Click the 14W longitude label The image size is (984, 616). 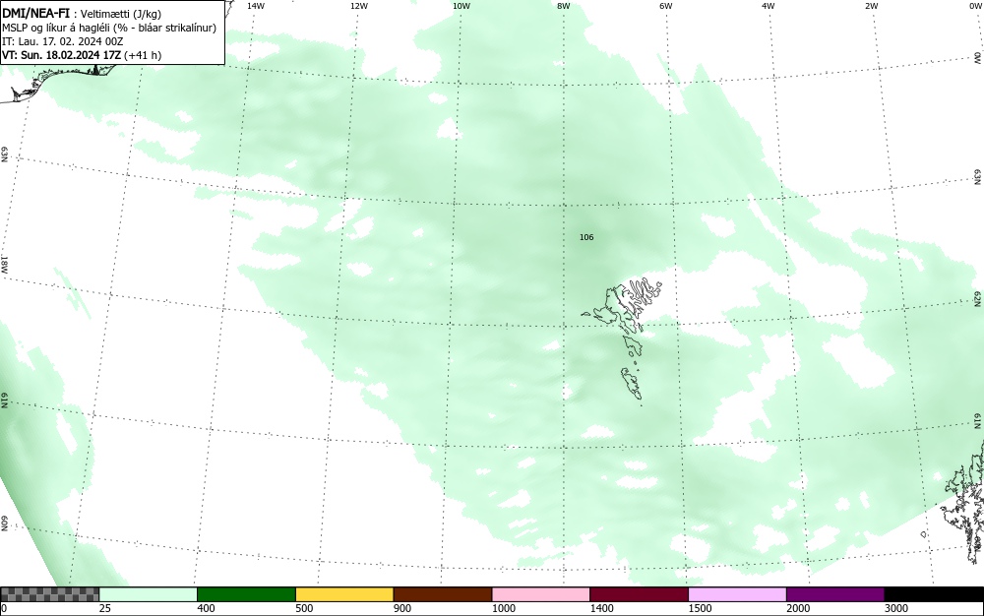pyautogui.click(x=256, y=6)
